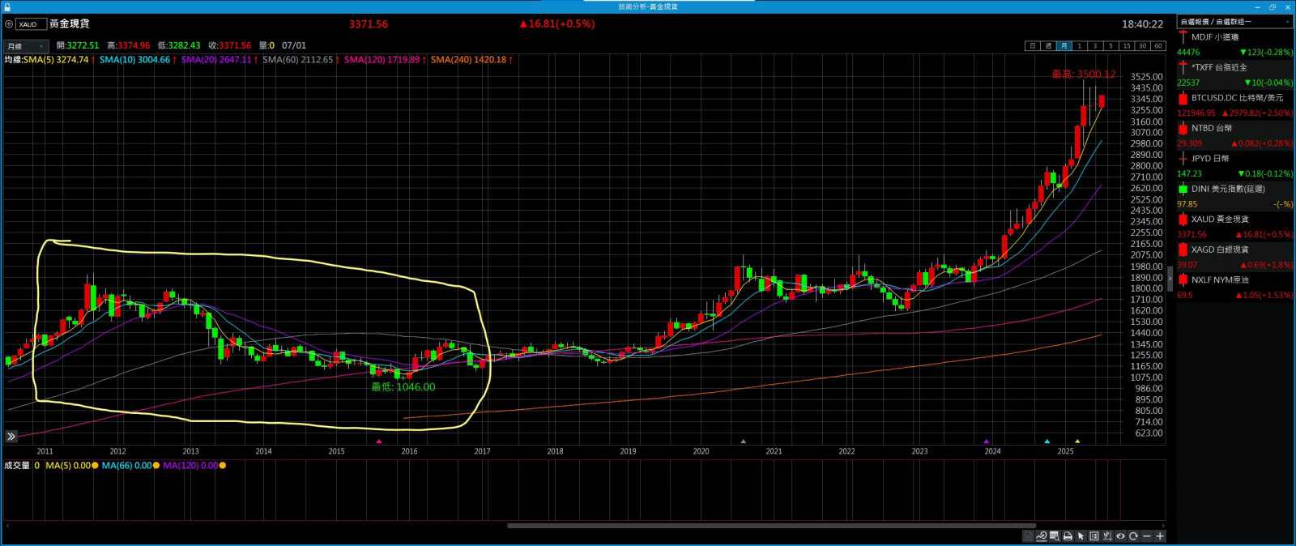1296x546 pixels.
Task: Open the panel layout icon
Action: coord(1094,536)
